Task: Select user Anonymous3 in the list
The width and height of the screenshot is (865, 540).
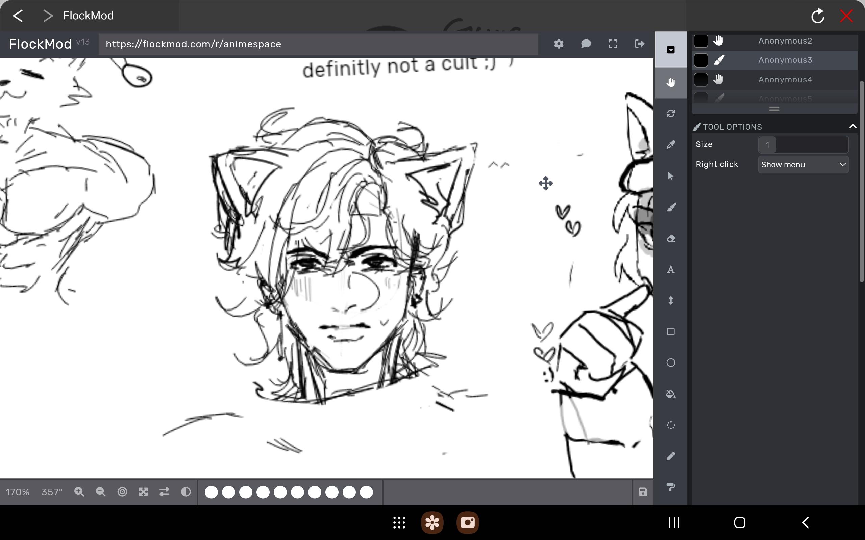Action: pyautogui.click(x=774, y=60)
